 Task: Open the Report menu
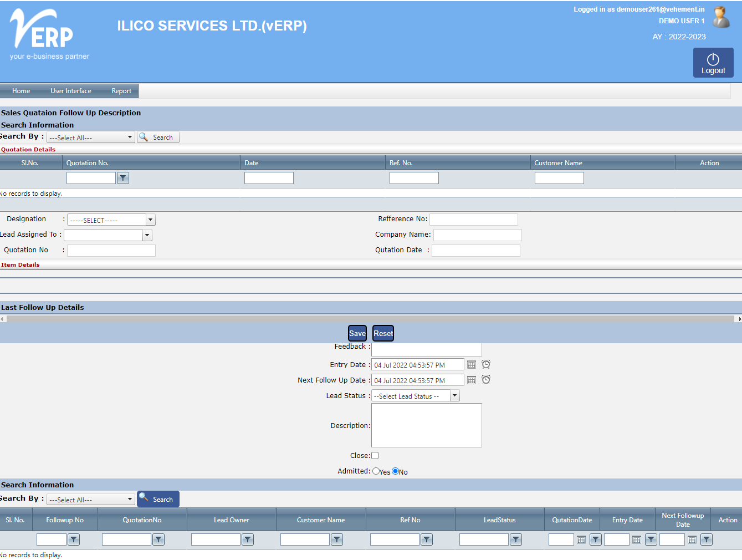(x=121, y=91)
